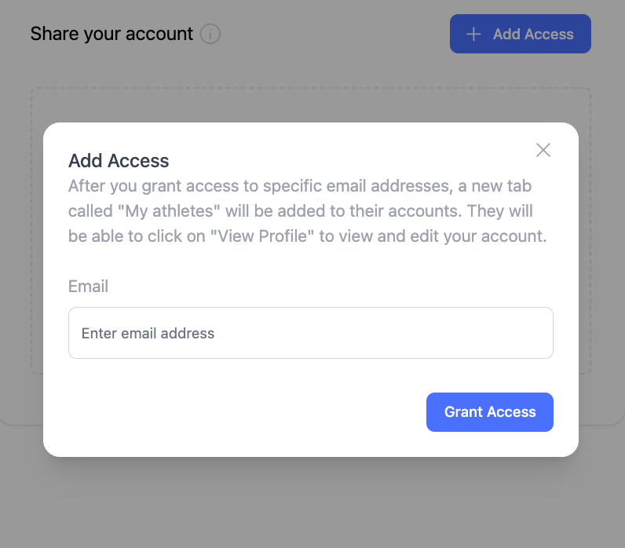Image resolution: width=625 pixels, height=548 pixels.
Task: Click the Add Access dialog title
Action: pos(119,161)
